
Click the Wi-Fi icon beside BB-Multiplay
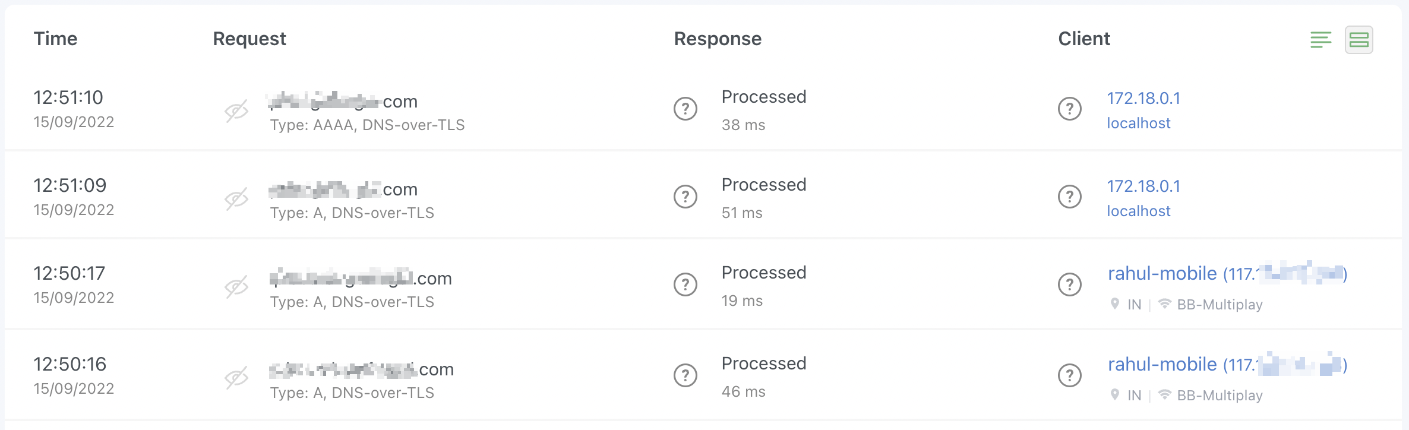tap(1165, 304)
